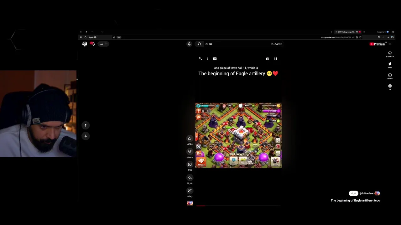Open the Remix option

click(190, 191)
